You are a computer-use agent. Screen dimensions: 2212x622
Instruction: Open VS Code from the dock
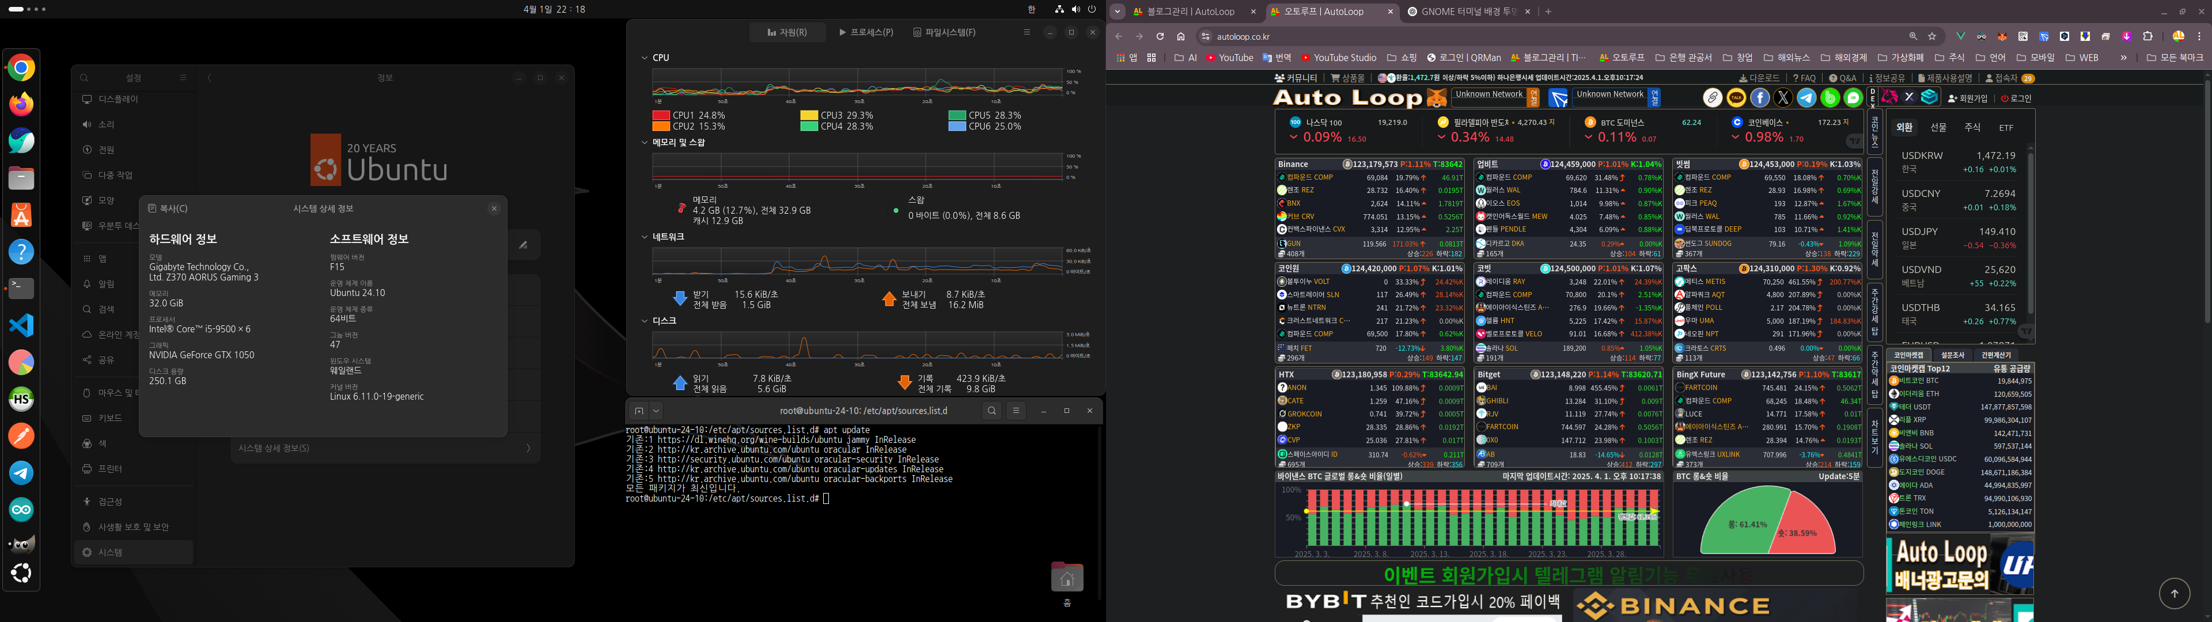click(x=21, y=325)
